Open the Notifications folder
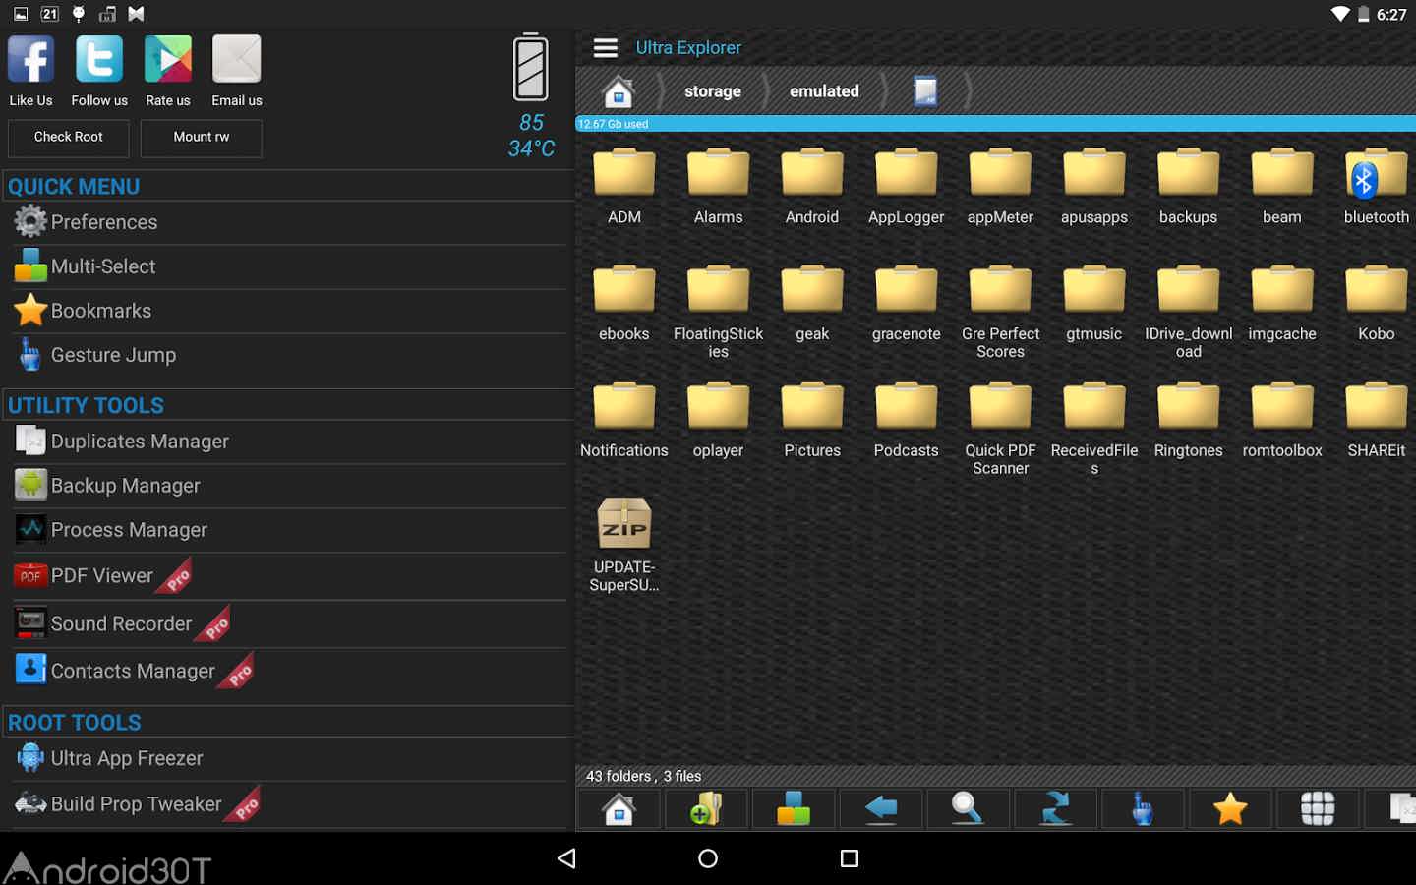Screen dimensions: 1416x885 [624, 421]
